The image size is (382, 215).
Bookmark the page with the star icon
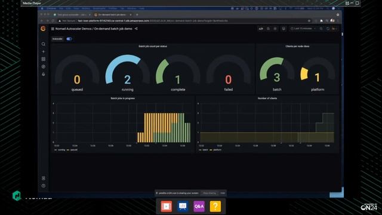tap(309, 21)
